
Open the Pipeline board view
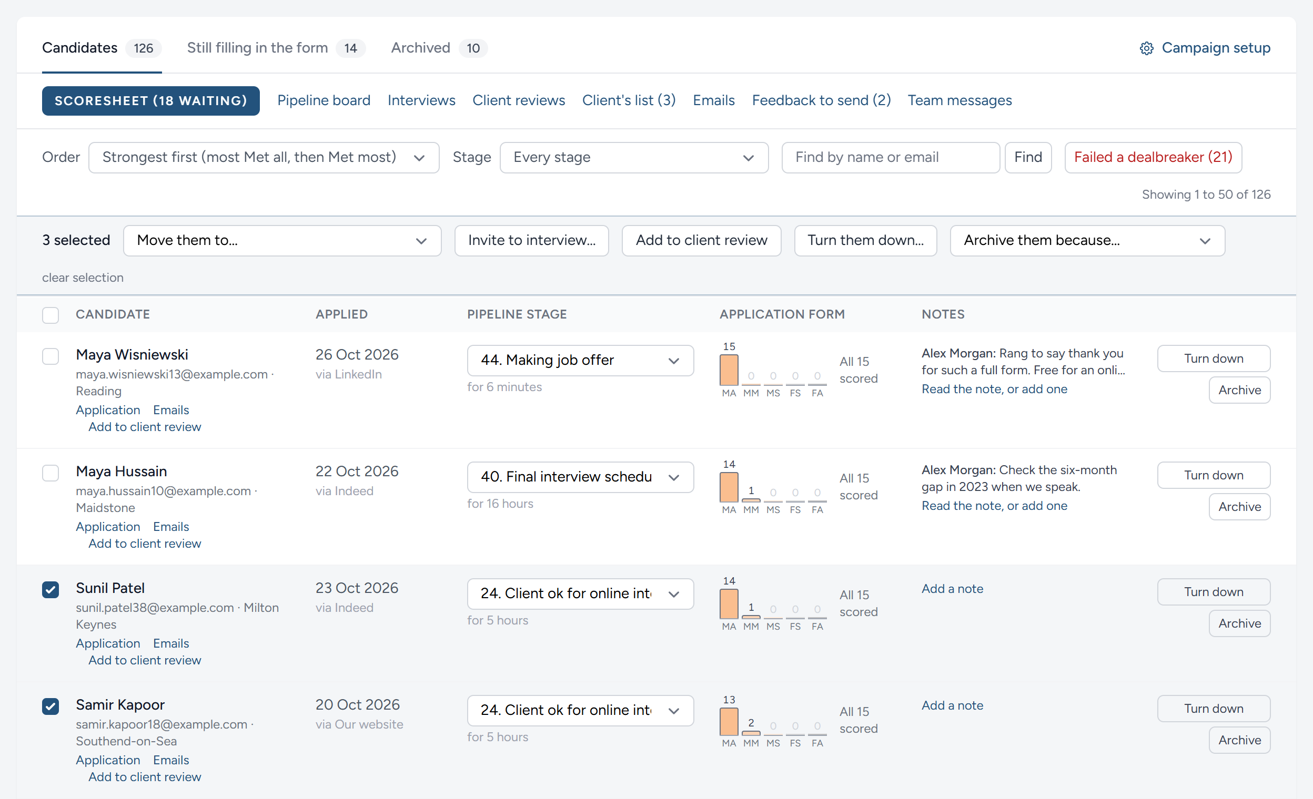324,100
